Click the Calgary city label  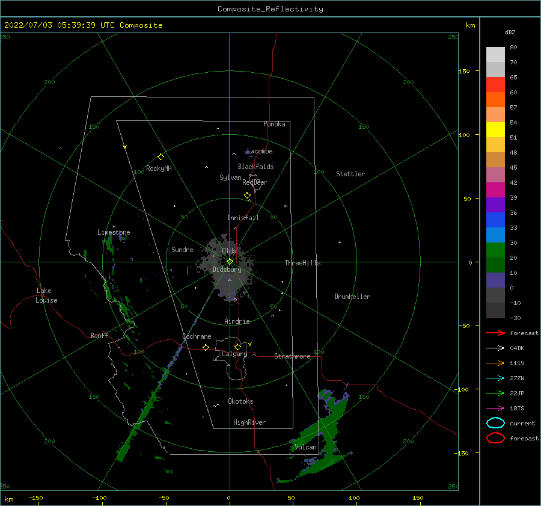234,354
